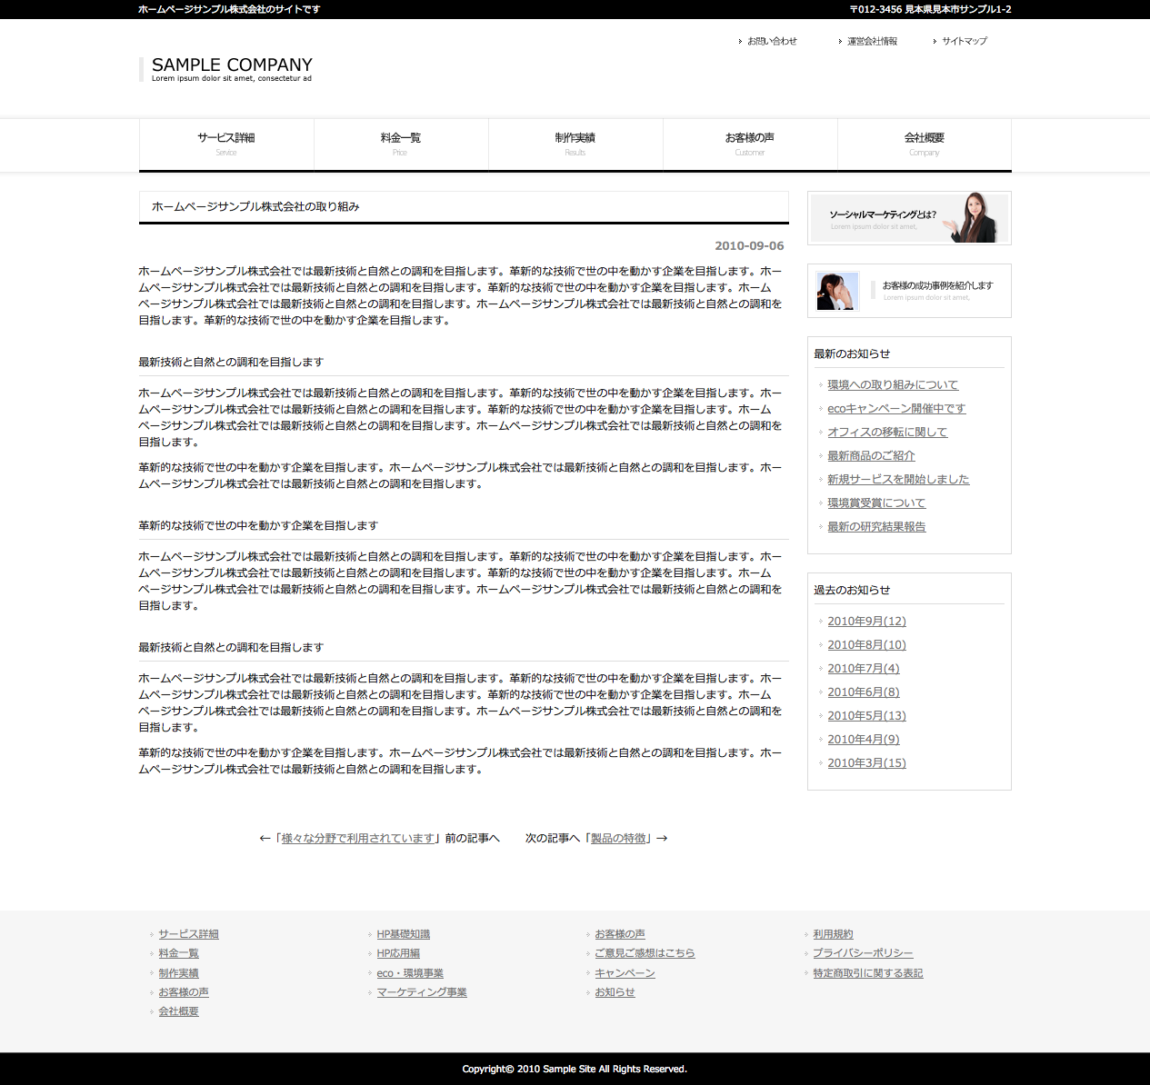The image size is (1150, 1085).
Task: Select the サービス詳細 navigation tab
Action: coord(226,144)
